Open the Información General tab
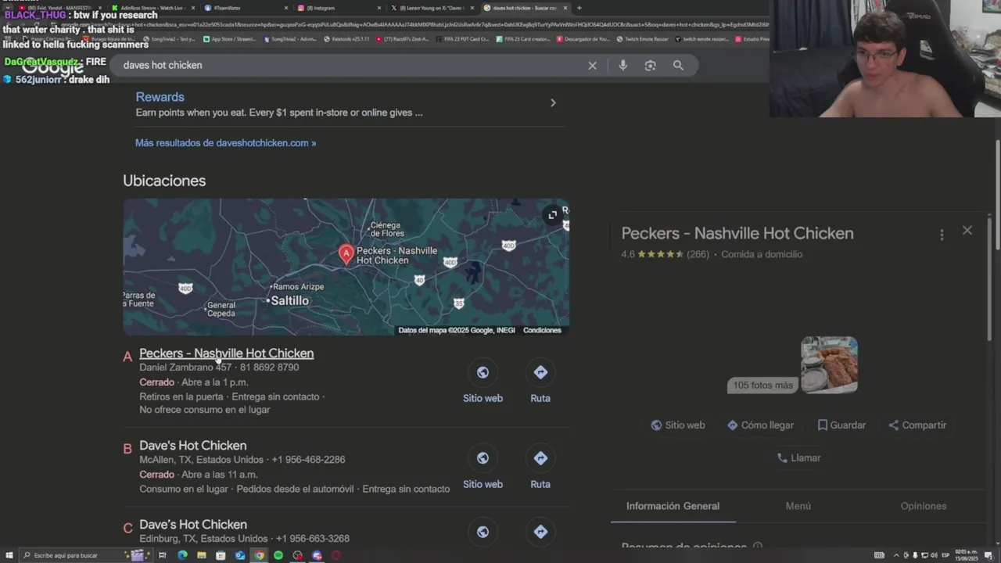The image size is (1001, 563). coord(673,506)
